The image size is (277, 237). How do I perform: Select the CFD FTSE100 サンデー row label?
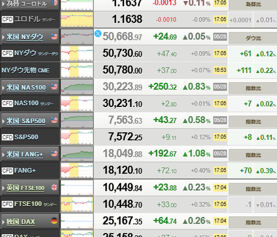[30, 204]
